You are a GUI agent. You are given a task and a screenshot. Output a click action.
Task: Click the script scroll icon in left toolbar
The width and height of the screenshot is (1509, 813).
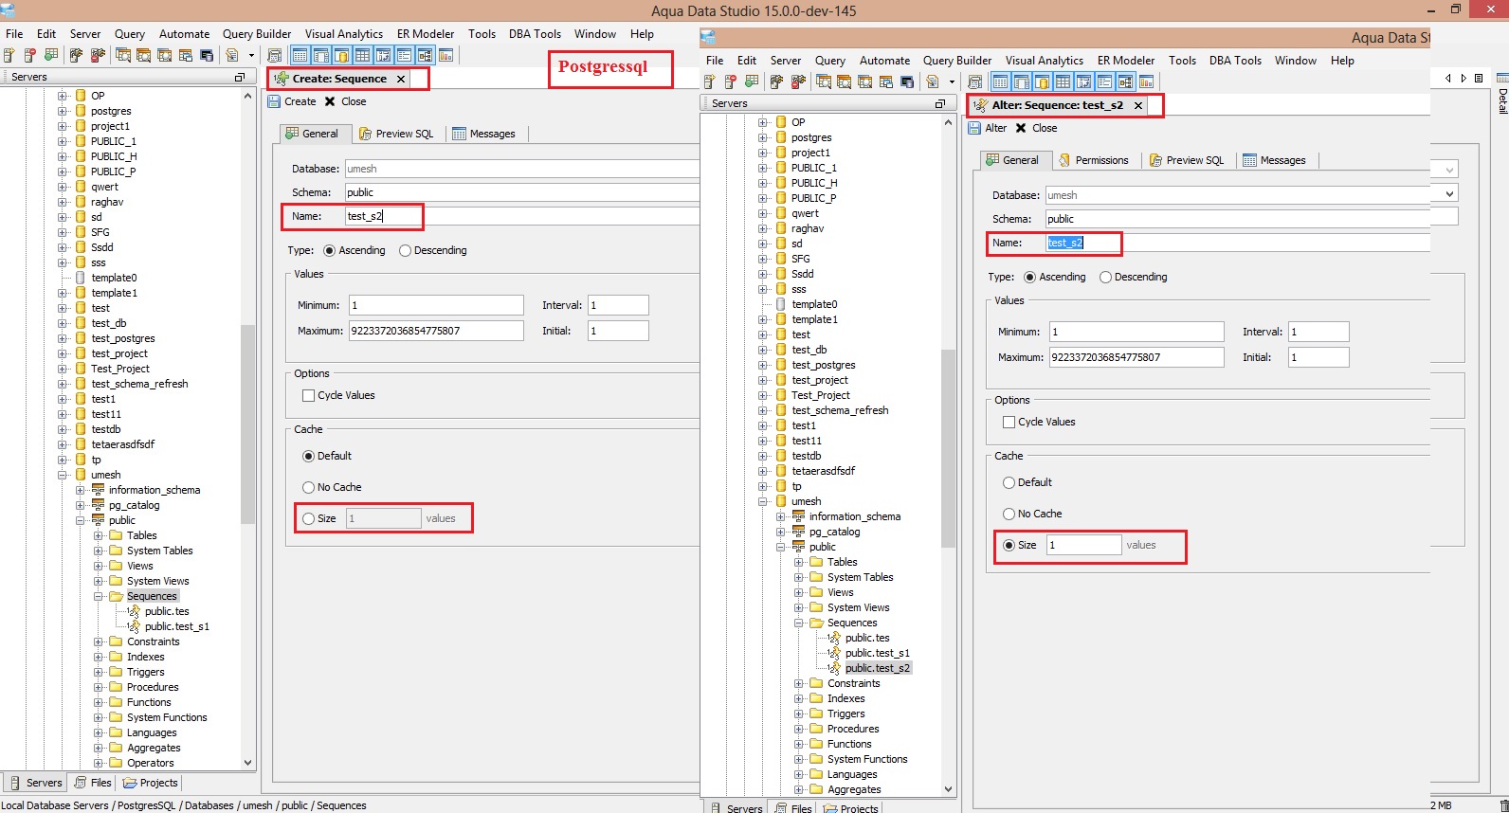coord(274,55)
